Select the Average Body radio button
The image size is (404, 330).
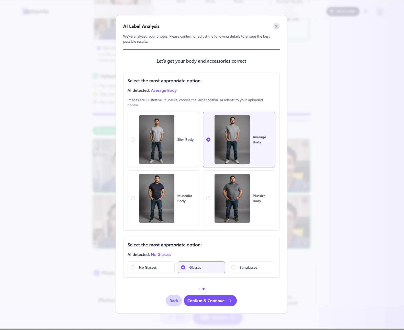pos(208,140)
